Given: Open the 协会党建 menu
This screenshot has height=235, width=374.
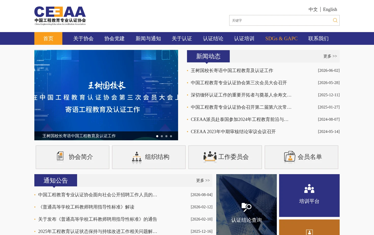Looking at the screenshot, I should point(114,38).
